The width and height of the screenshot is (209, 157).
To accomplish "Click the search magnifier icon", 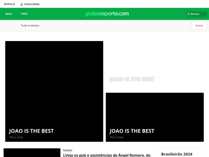I will pyautogui.click(x=188, y=14).
